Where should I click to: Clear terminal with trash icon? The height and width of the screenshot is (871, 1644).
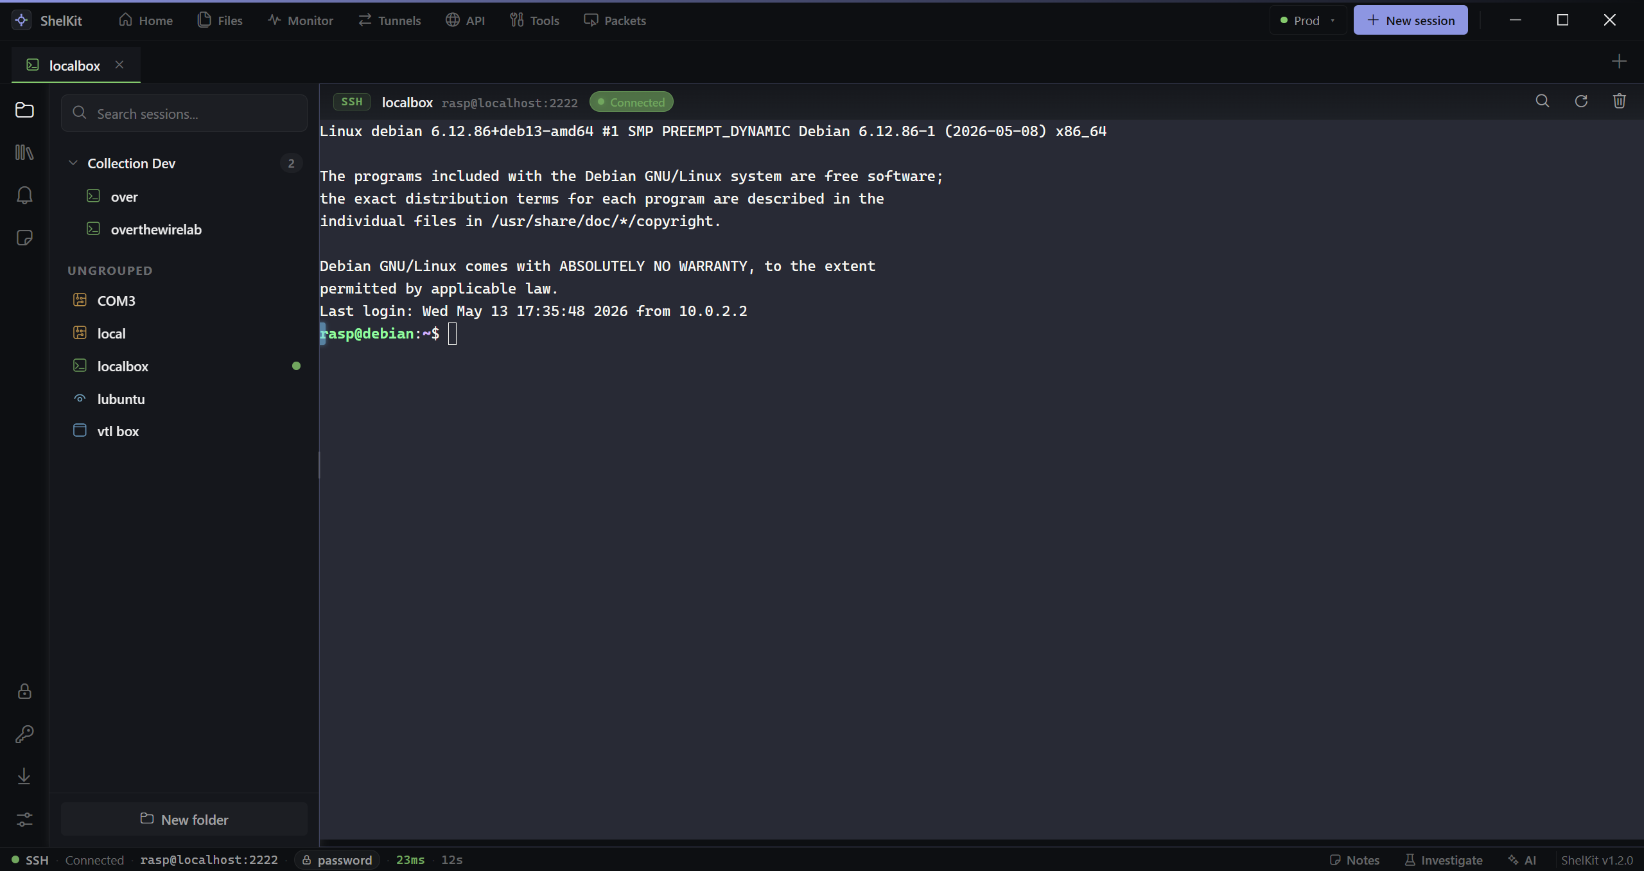tap(1619, 101)
